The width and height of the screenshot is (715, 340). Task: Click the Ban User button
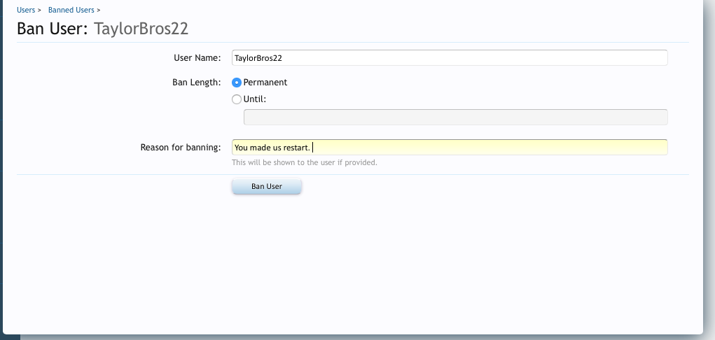(266, 187)
